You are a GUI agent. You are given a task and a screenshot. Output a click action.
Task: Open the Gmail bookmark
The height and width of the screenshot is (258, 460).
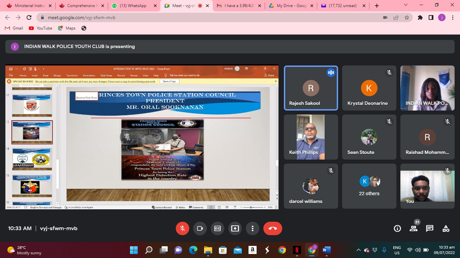point(14,28)
